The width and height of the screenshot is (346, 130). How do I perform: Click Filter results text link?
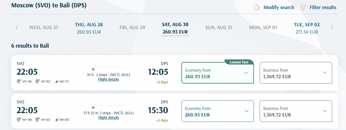pyautogui.click(x=323, y=7)
